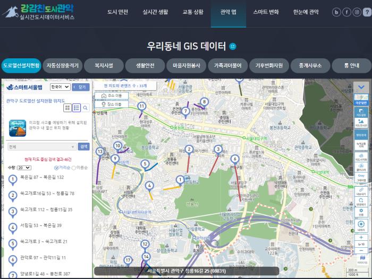
Task: Select the 도로열선설치현황 tab
Action: 21,66
